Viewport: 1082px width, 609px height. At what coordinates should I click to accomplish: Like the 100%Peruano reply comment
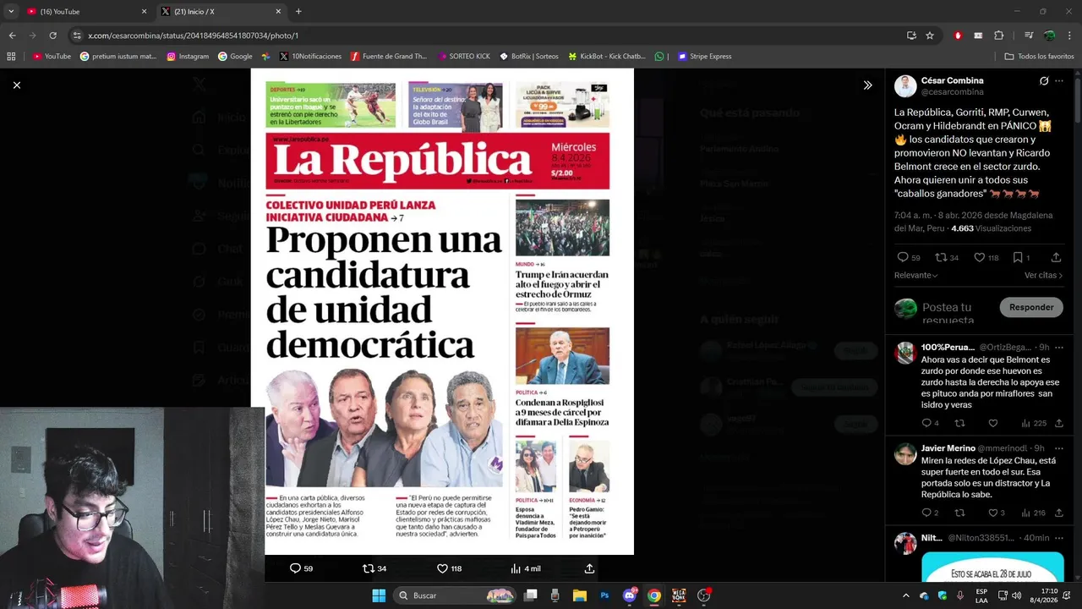click(x=993, y=423)
